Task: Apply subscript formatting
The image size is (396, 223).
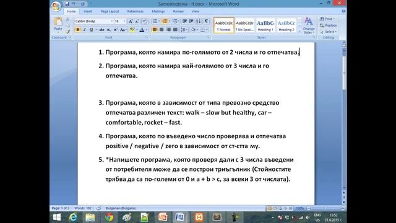Action: pyautogui.click(x=109, y=30)
